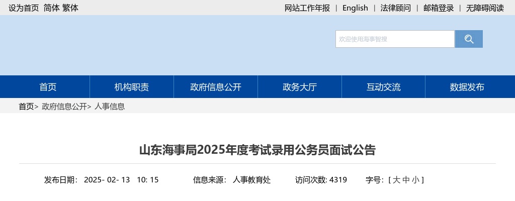This screenshot has height=201, width=515.
Task: Open the 网站工作年报 link
Action: coord(307,8)
